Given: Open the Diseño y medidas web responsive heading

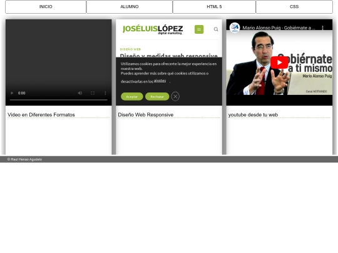Looking at the screenshot, I should click(168, 56).
